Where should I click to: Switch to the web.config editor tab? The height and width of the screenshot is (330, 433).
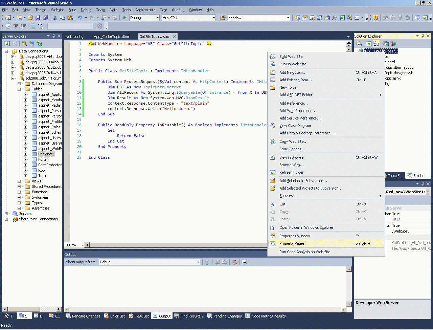click(74, 37)
